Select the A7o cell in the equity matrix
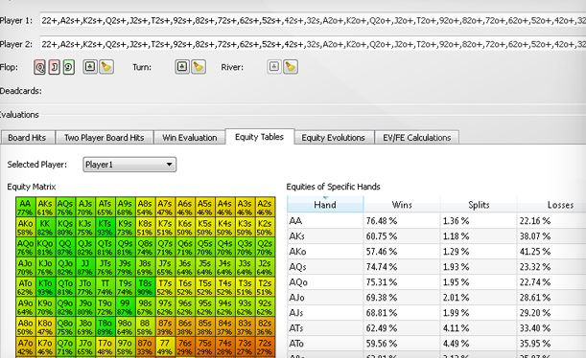 (x=25, y=347)
